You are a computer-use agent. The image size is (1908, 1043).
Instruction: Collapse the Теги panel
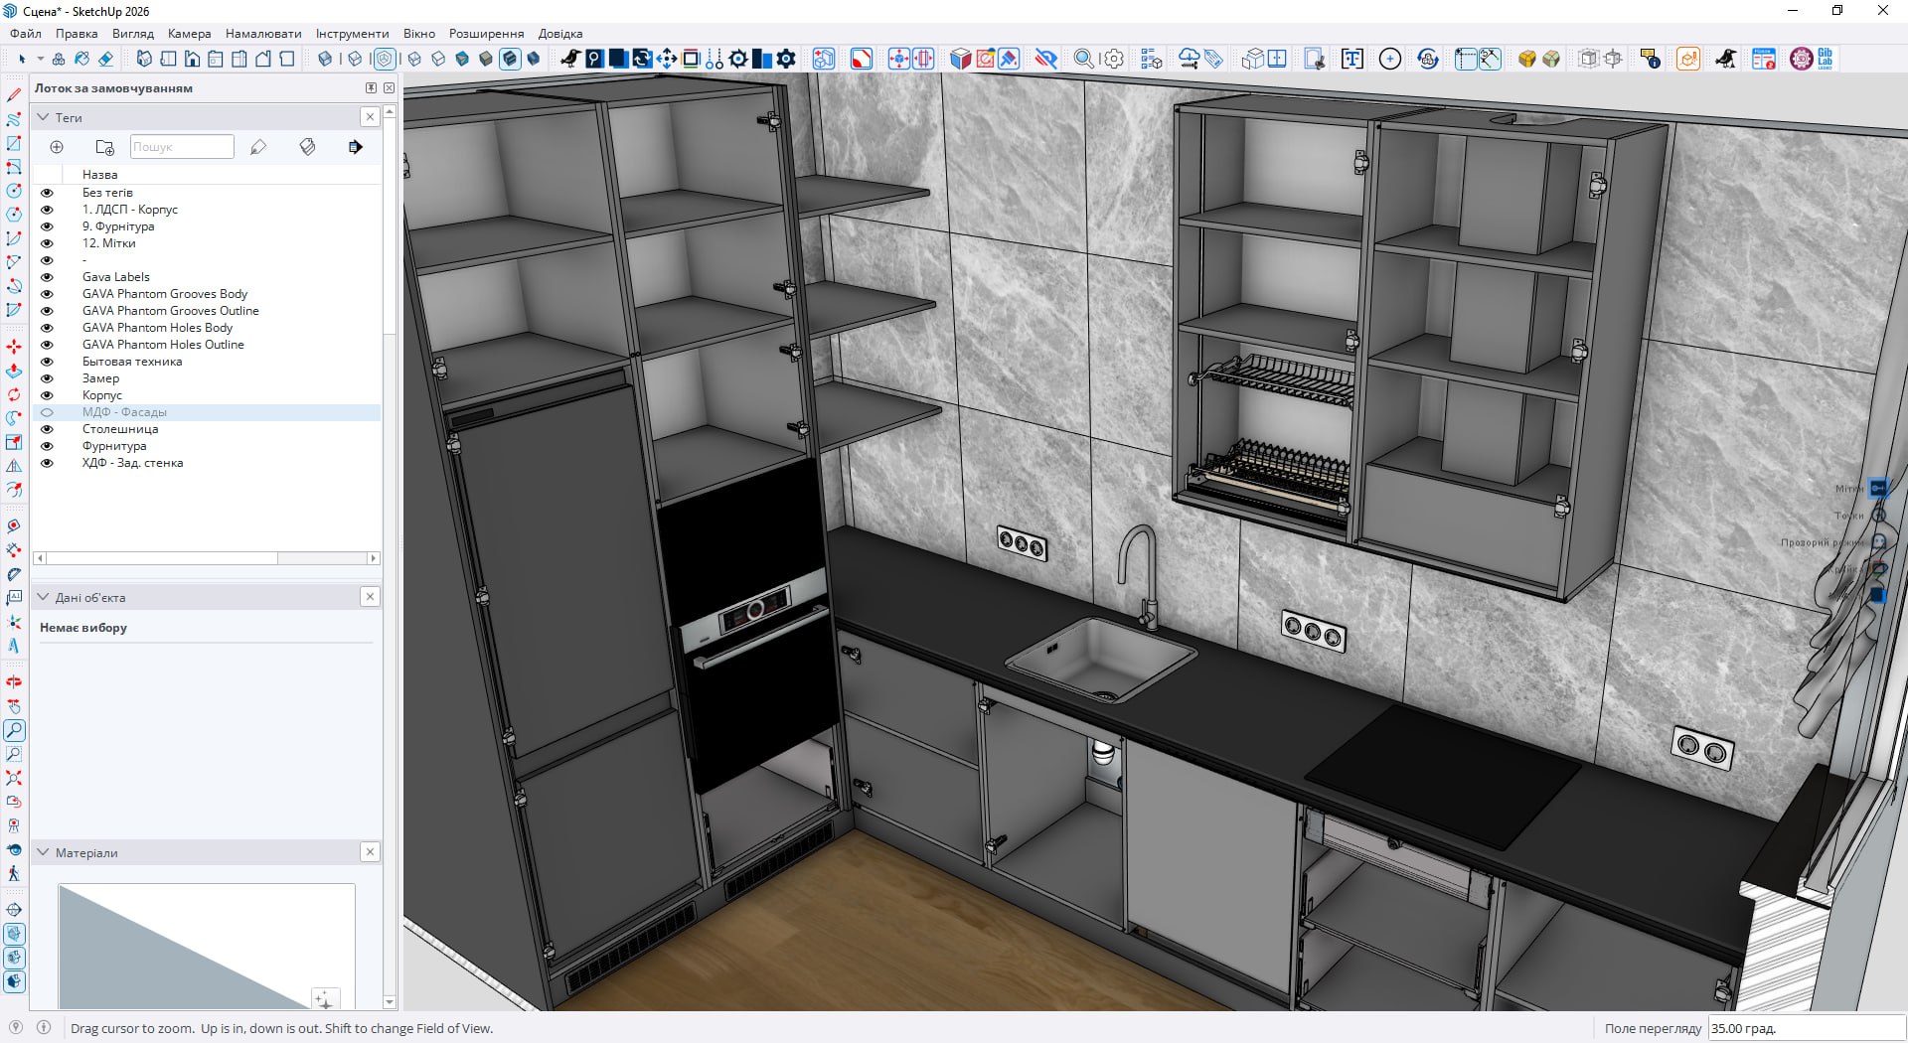[x=43, y=117]
